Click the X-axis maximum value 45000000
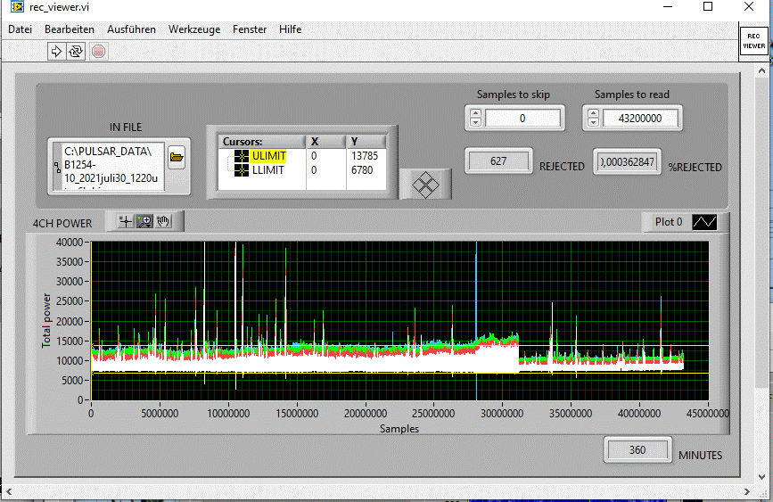773x502 pixels. pyautogui.click(x=707, y=413)
